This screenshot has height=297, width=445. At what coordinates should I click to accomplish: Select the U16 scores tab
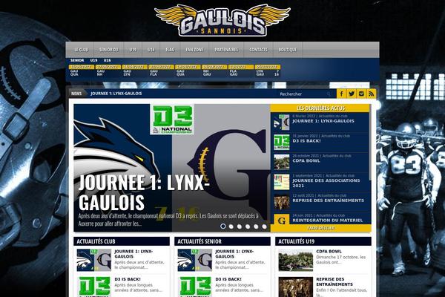108,61
